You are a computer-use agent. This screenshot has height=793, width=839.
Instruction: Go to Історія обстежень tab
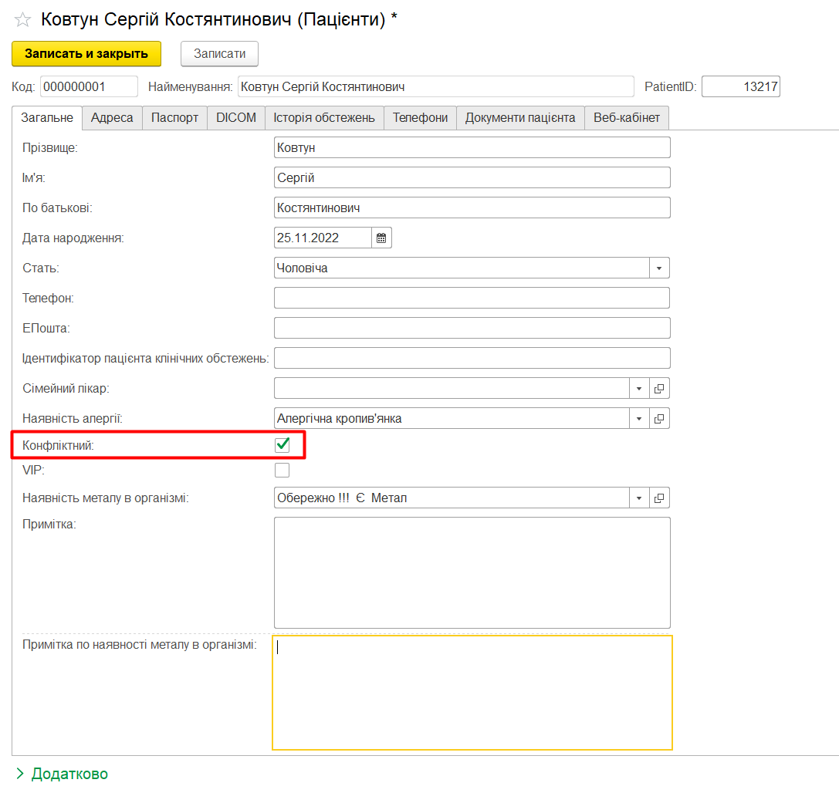324,118
